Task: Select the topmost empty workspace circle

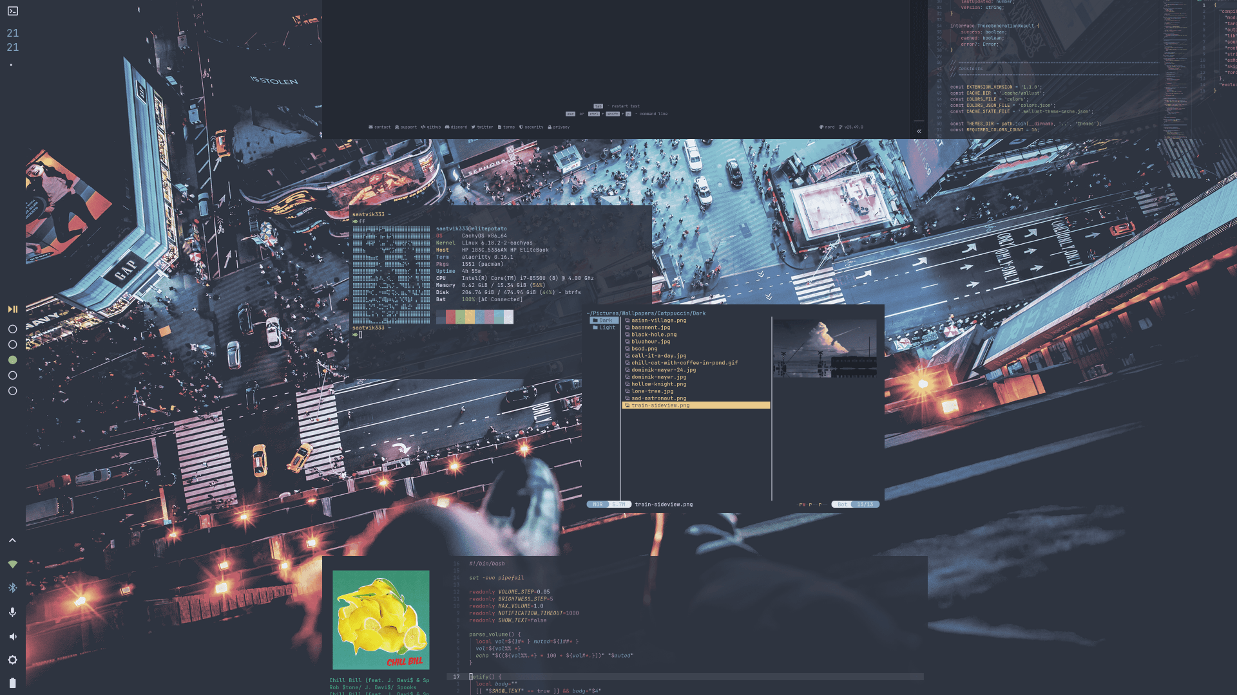Action: click(x=12, y=328)
